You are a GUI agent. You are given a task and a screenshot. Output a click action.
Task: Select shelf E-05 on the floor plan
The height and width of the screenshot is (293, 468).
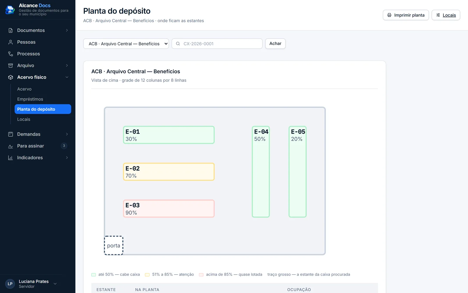pos(297,172)
